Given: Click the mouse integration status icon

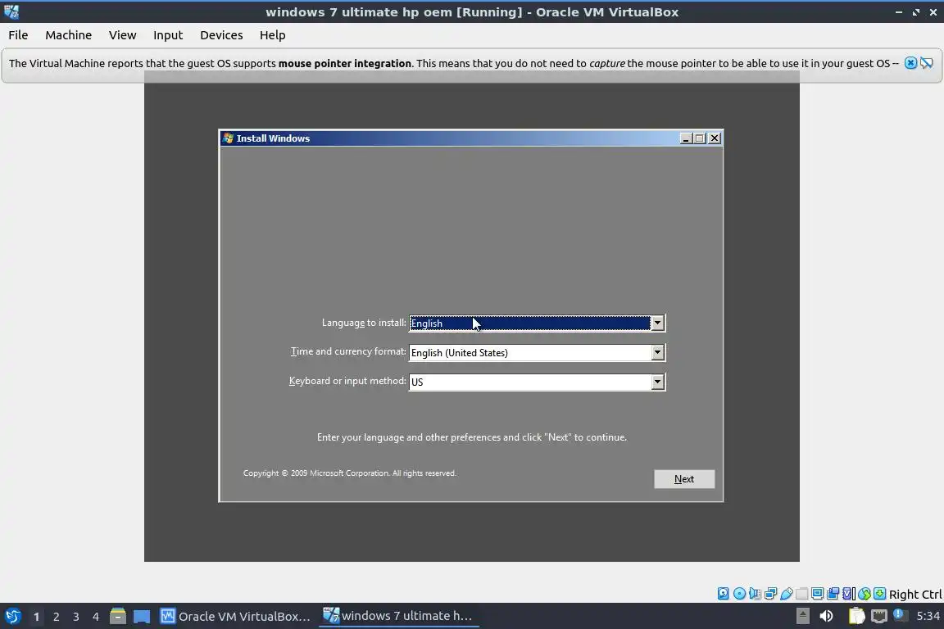Looking at the screenshot, I should pos(865,594).
